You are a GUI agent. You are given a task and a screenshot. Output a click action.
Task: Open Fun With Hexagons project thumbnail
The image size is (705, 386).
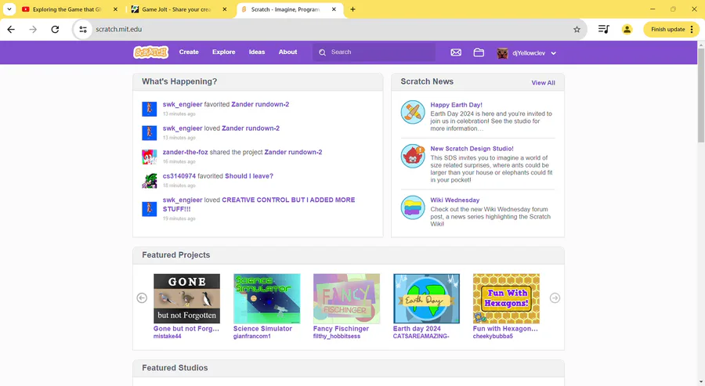pos(506,298)
